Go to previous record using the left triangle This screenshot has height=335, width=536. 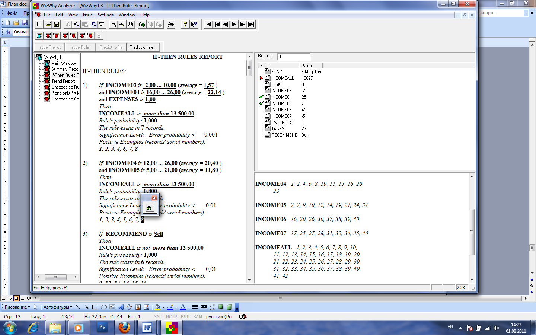226,25
